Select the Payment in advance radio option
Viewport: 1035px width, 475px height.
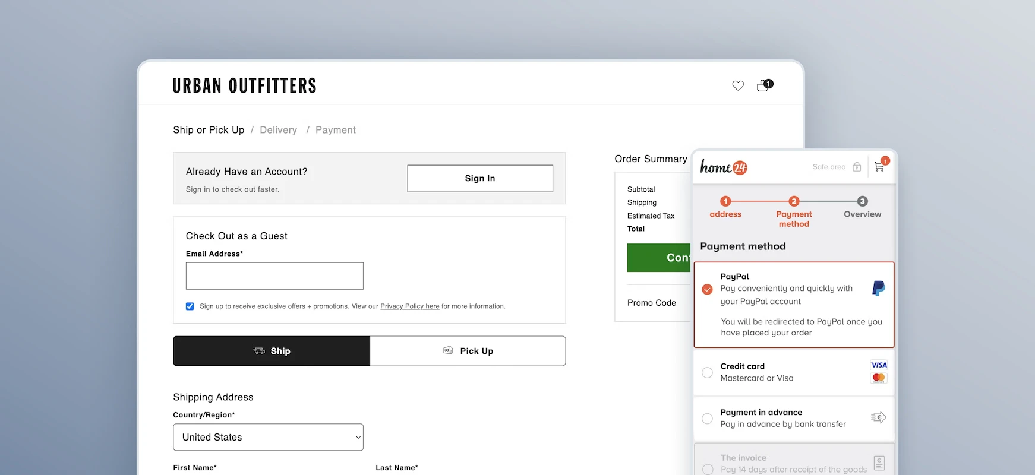[x=707, y=419]
